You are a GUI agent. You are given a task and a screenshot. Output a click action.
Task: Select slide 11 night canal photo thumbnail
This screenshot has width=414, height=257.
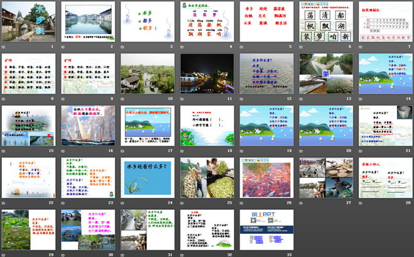pos(207,74)
